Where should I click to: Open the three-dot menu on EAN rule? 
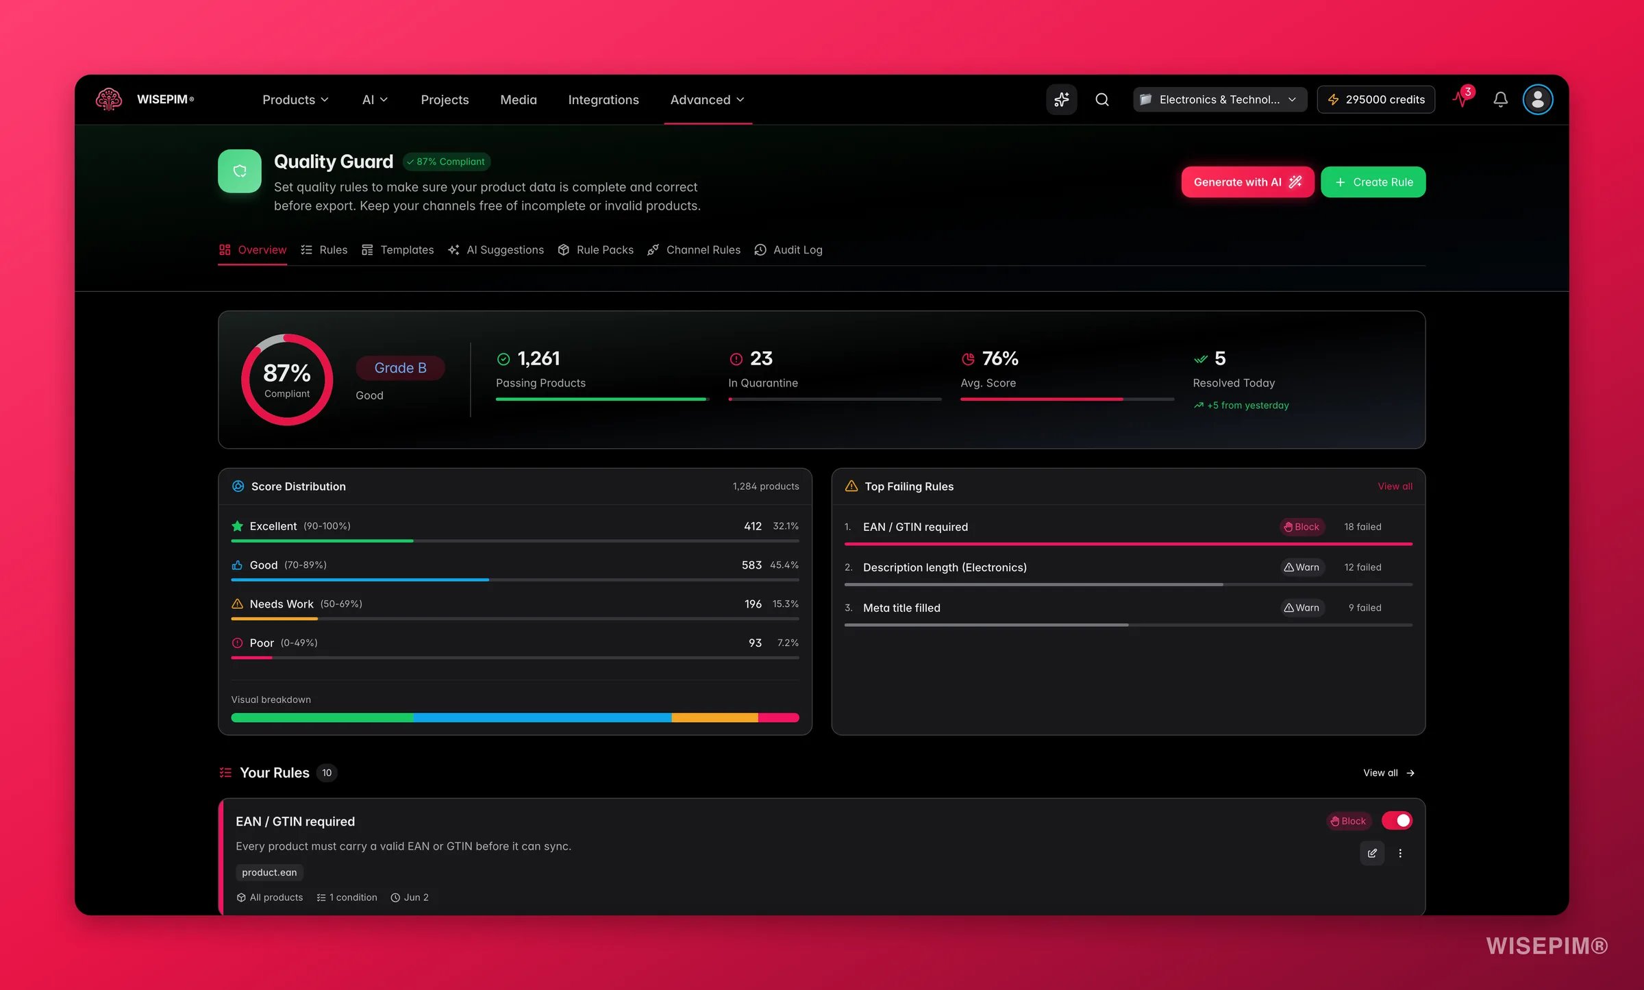click(x=1400, y=853)
